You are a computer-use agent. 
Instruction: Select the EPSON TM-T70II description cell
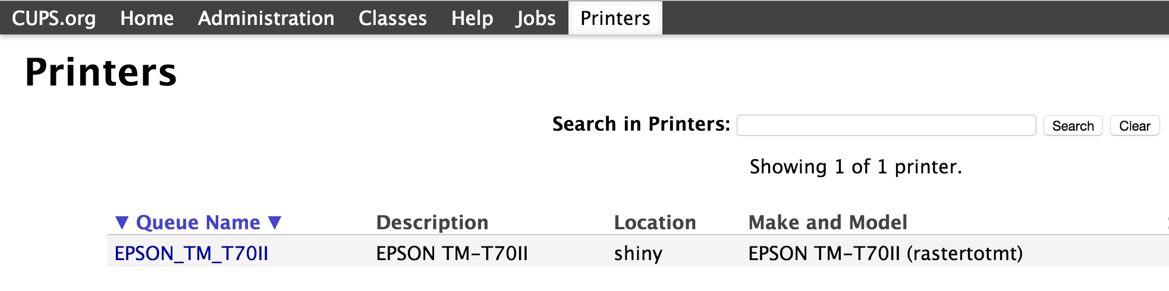pyautogui.click(x=452, y=254)
